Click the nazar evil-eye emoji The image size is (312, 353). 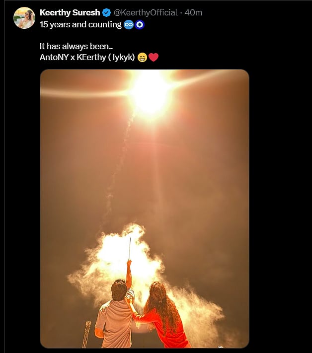pyautogui.click(x=140, y=24)
